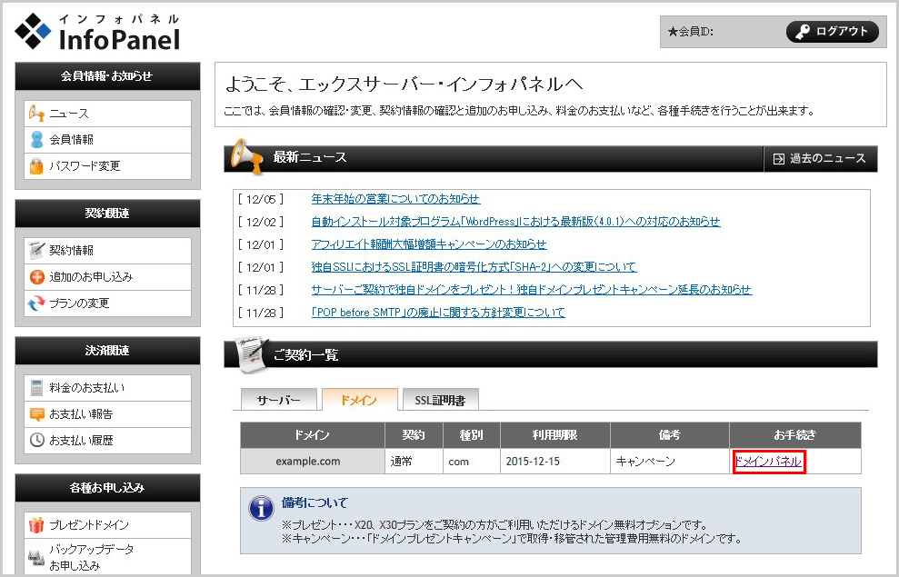Select the ドメイン tab
This screenshot has width=899, height=577.
(x=359, y=400)
